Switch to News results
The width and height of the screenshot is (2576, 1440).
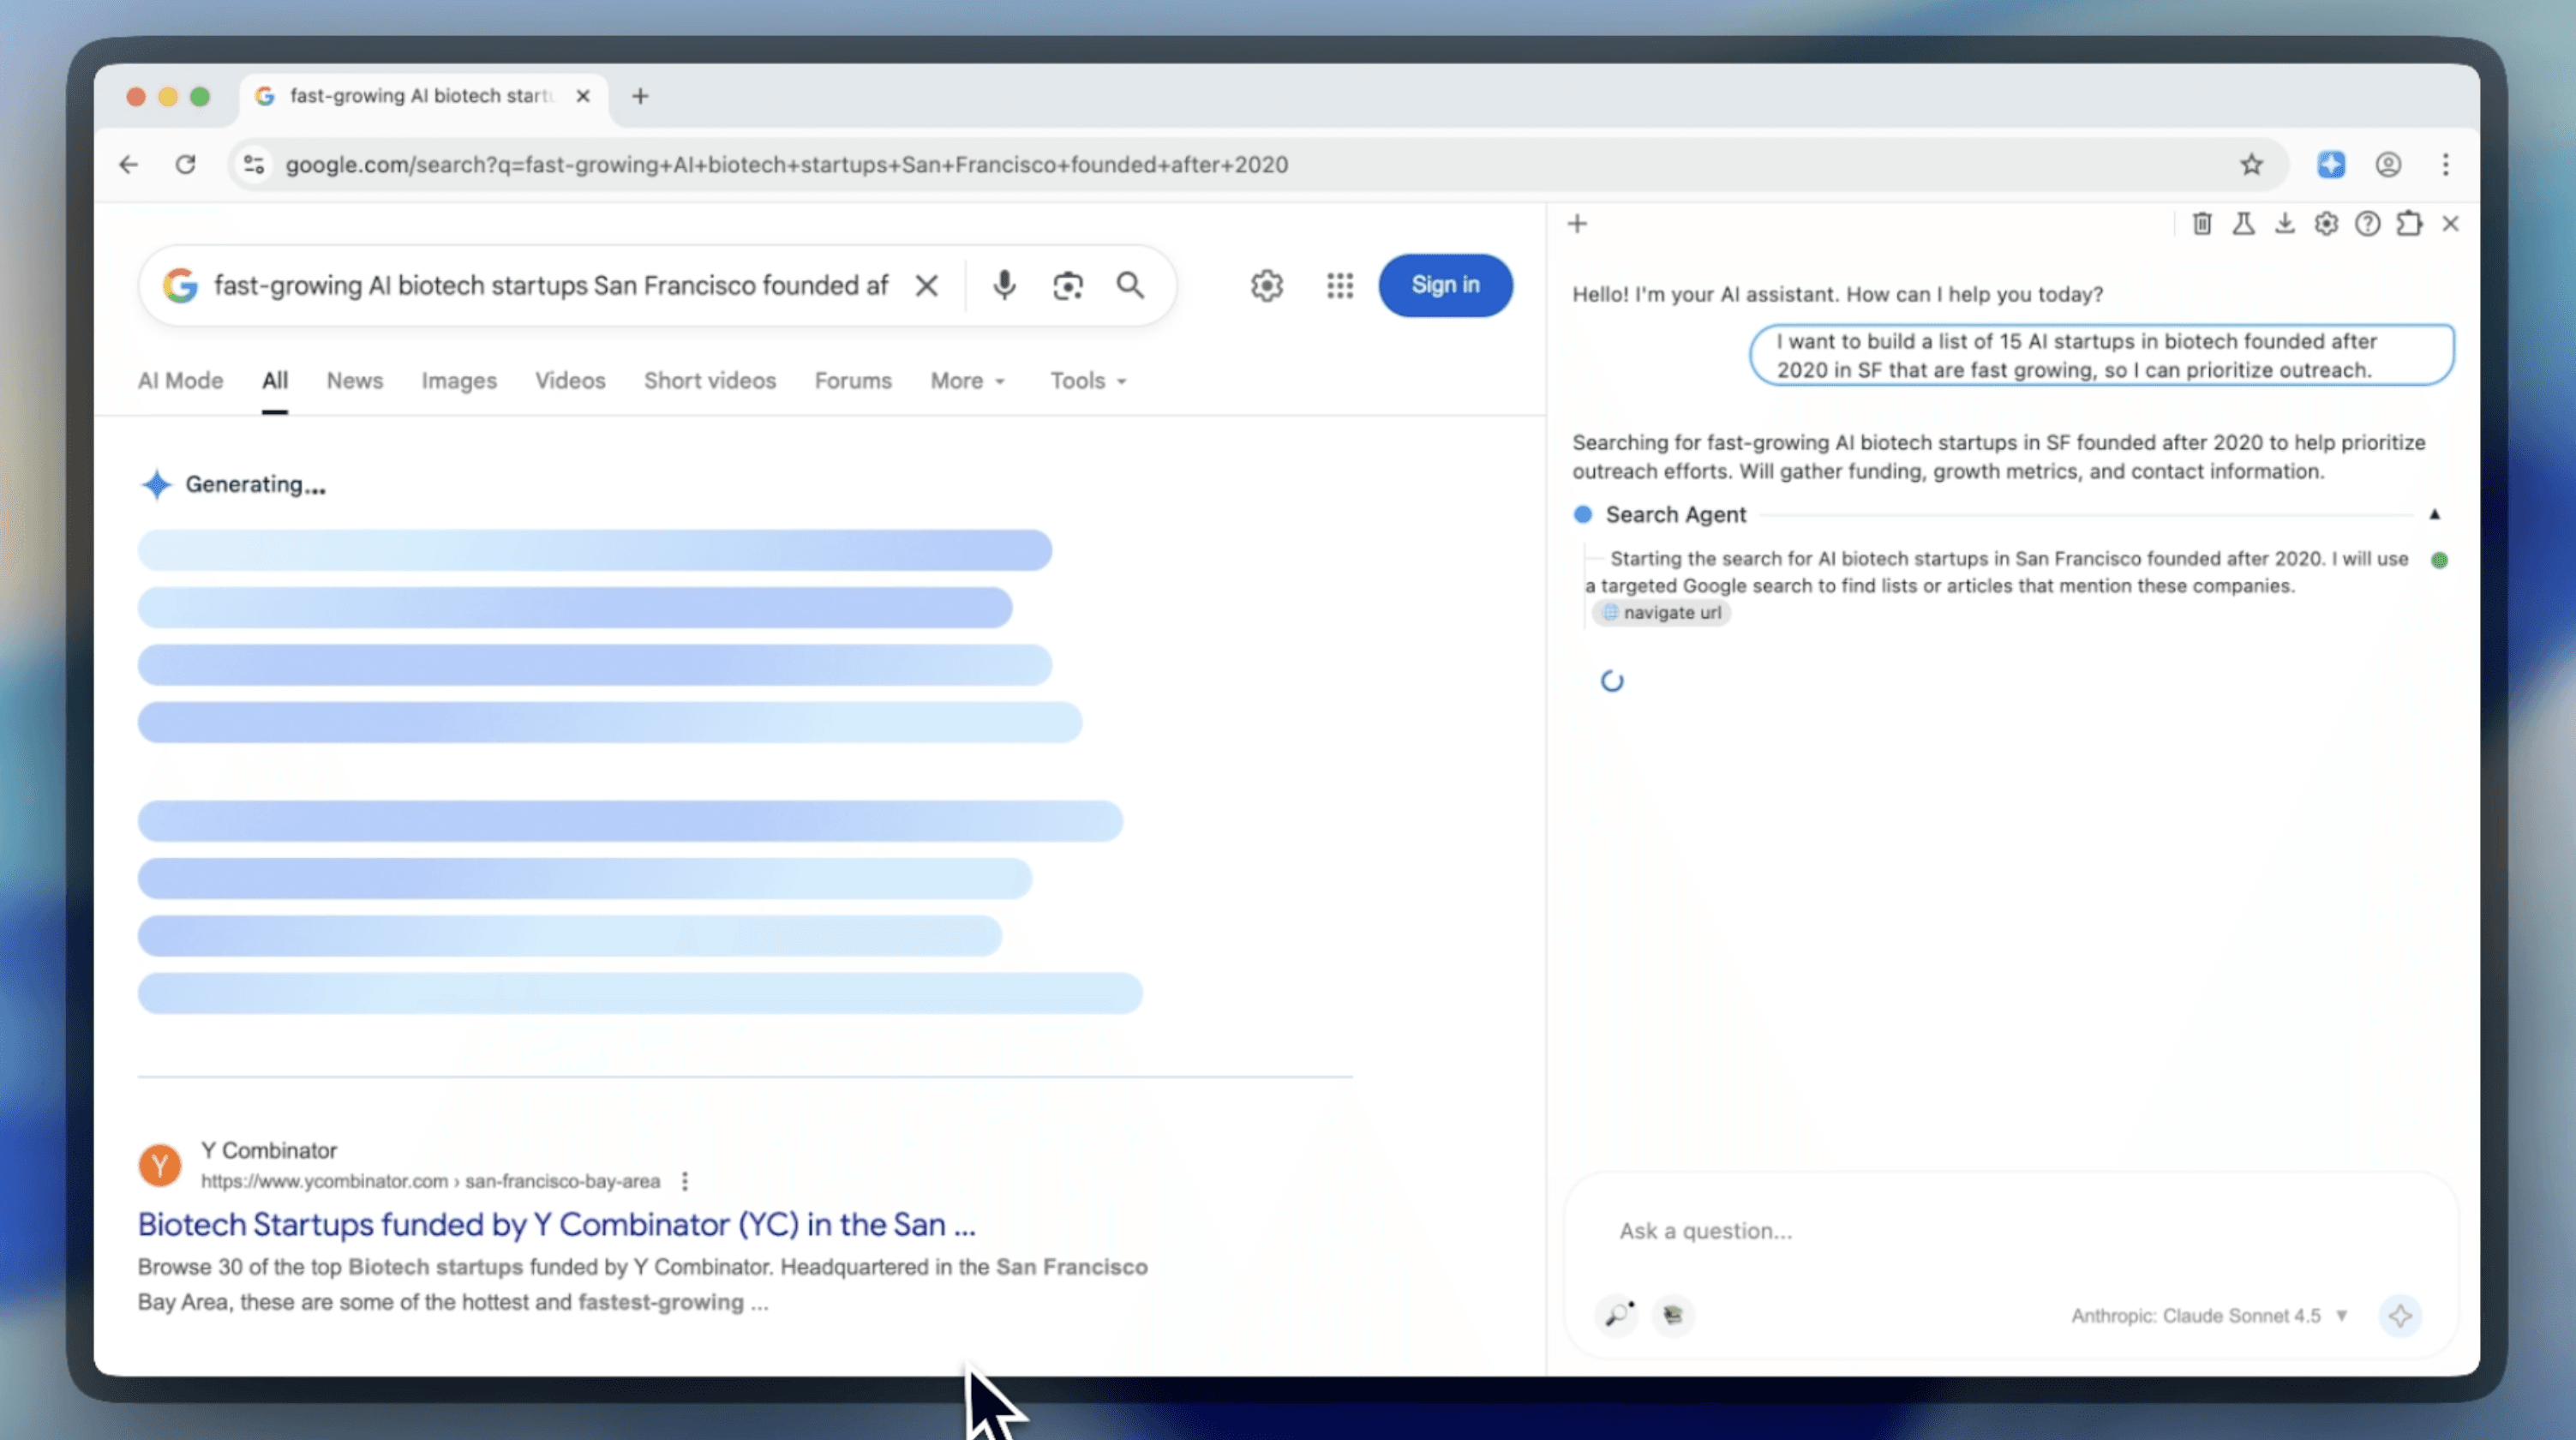(x=354, y=381)
